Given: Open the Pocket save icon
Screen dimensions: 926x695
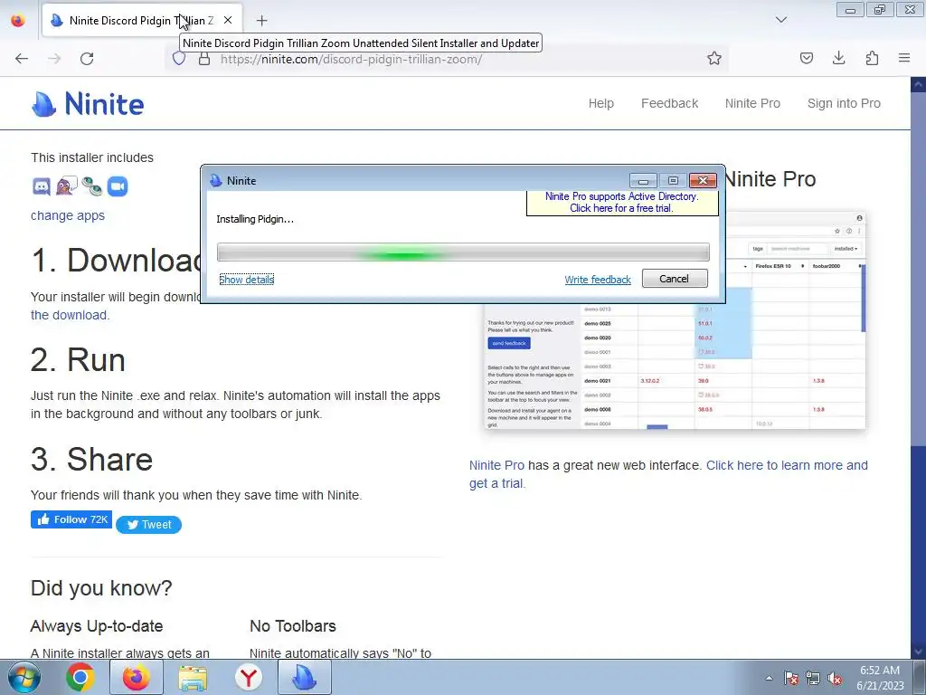Looking at the screenshot, I should tap(807, 58).
